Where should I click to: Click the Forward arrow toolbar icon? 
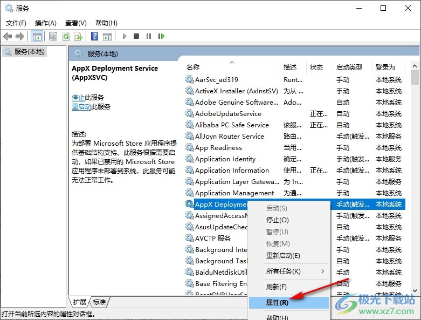pyautogui.click(x=20, y=36)
